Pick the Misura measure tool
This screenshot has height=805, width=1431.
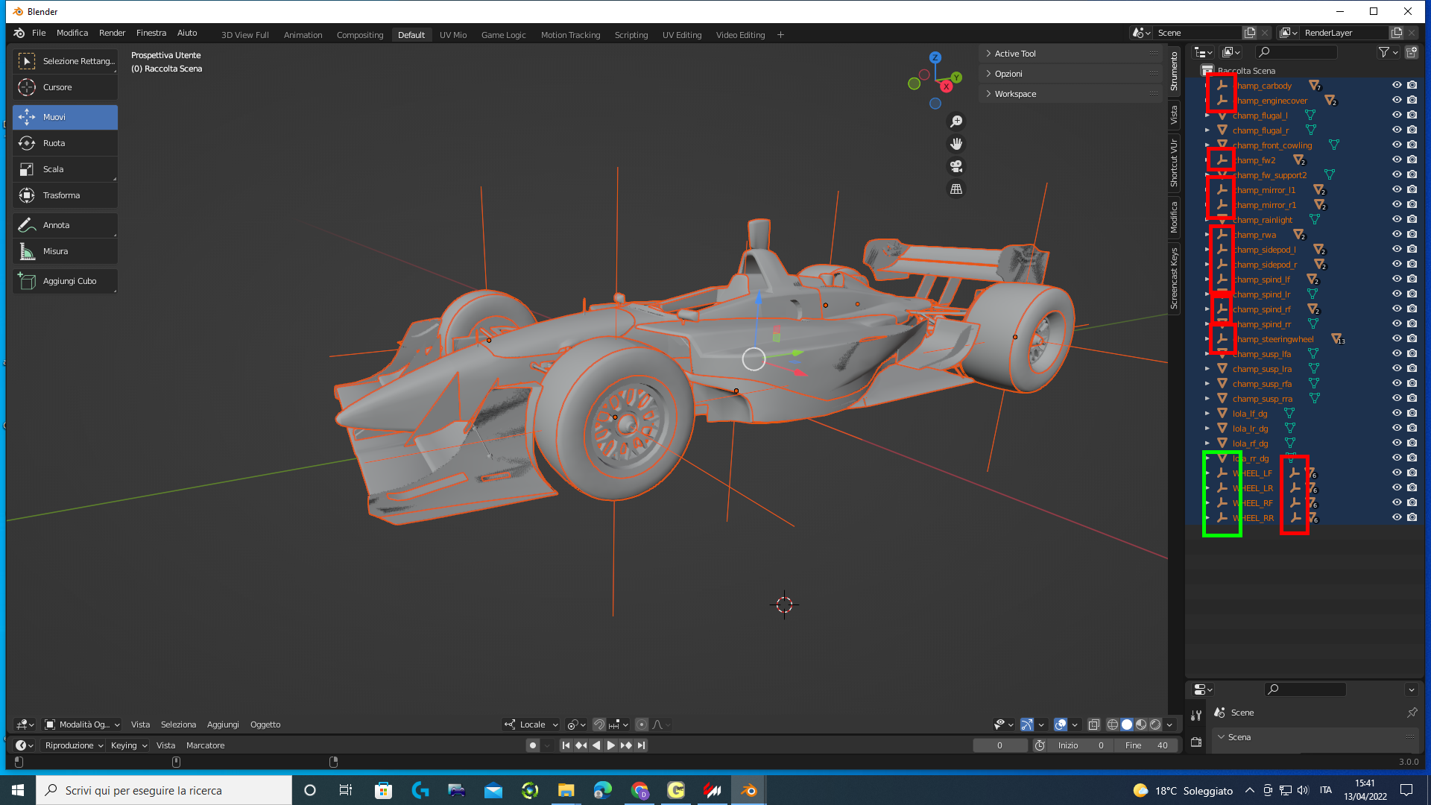point(65,251)
